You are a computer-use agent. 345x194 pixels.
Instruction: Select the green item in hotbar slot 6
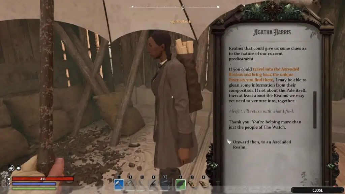coord(181,184)
